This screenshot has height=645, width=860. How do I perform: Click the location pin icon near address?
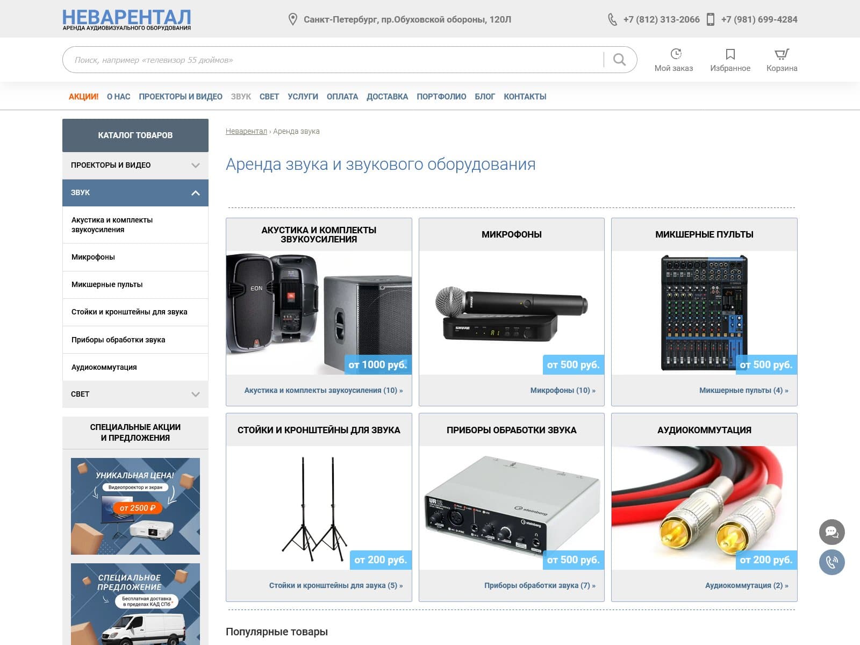tap(293, 20)
